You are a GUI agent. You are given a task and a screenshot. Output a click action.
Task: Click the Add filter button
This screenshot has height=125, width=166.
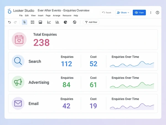(x=91, y=22)
